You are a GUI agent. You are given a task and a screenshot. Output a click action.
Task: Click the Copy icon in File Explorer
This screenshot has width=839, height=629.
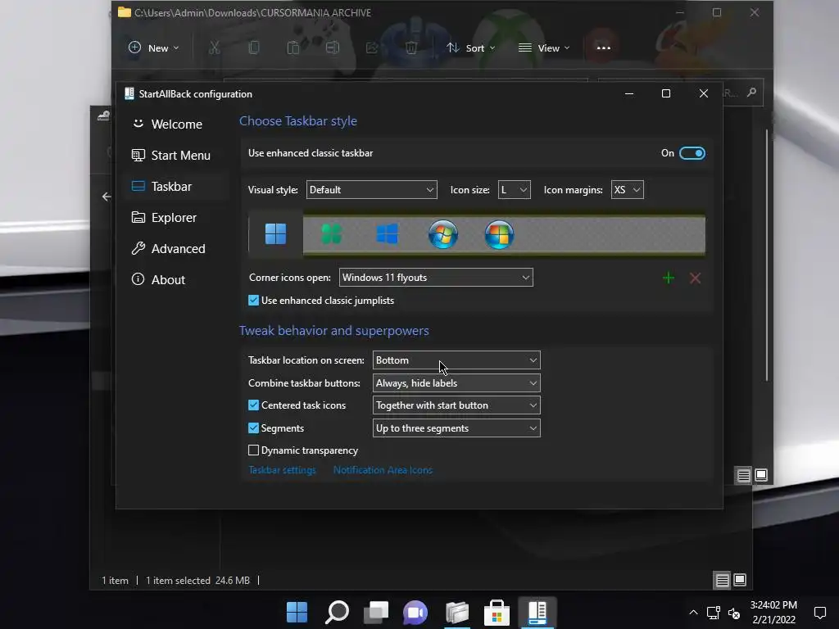pos(254,48)
